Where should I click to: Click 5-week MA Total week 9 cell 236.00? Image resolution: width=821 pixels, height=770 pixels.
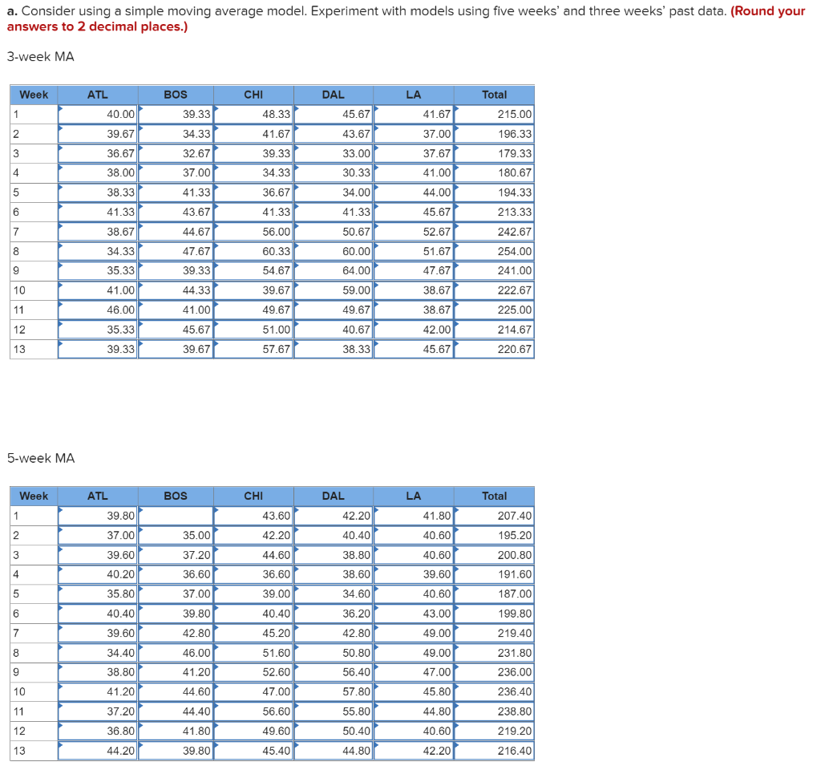coord(494,672)
